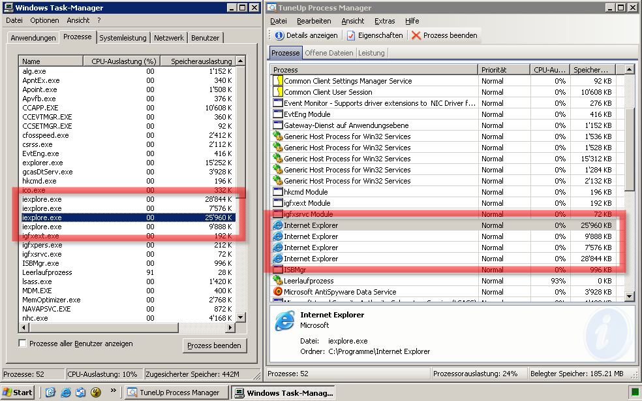Click Internet Explorer icon in 7'576 KB row

(x=278, y=248)
